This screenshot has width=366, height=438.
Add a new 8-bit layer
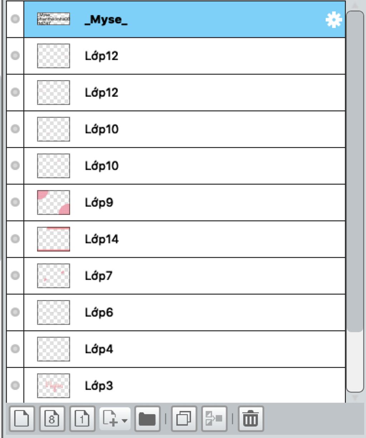[x=52, y=419]
